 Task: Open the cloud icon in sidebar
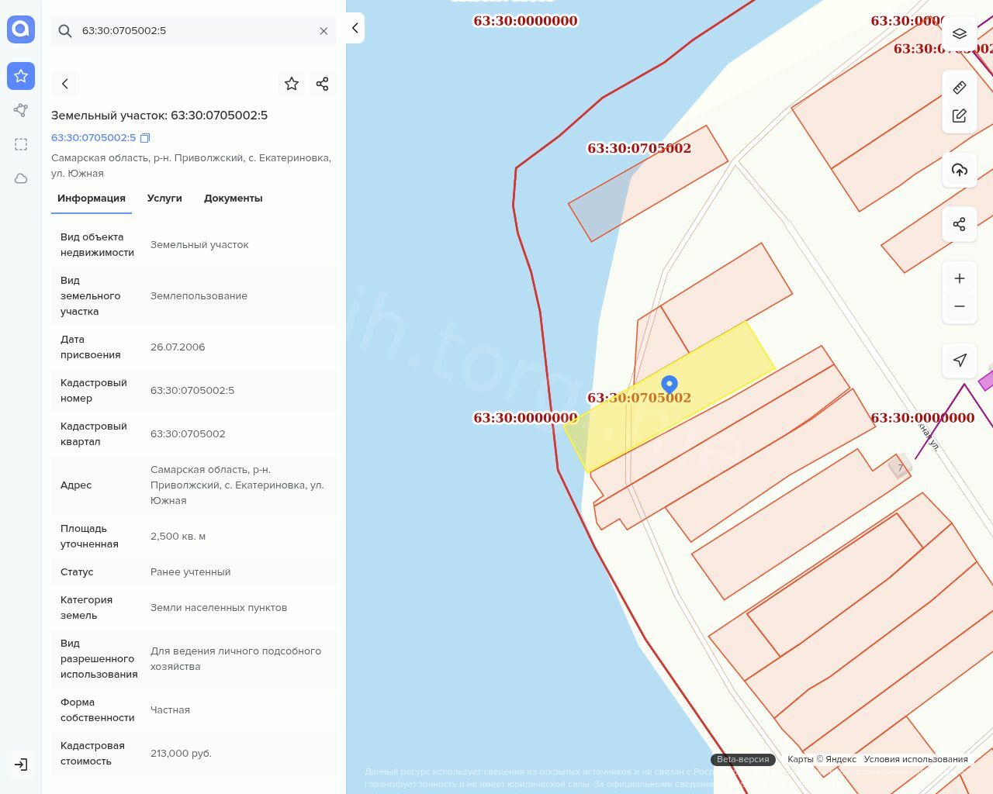pyautogui.click(x=21, y=178)
